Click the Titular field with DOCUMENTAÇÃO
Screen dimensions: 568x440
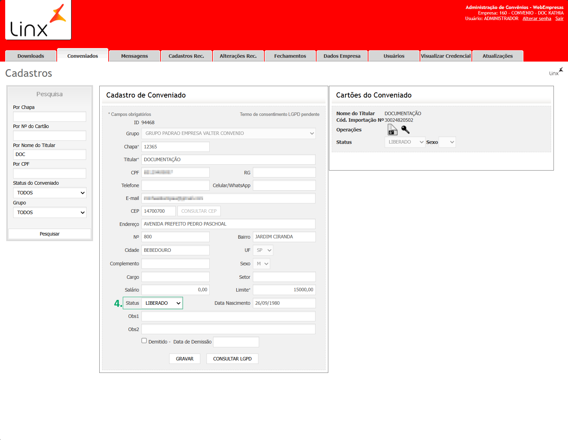tap(229, 159)
